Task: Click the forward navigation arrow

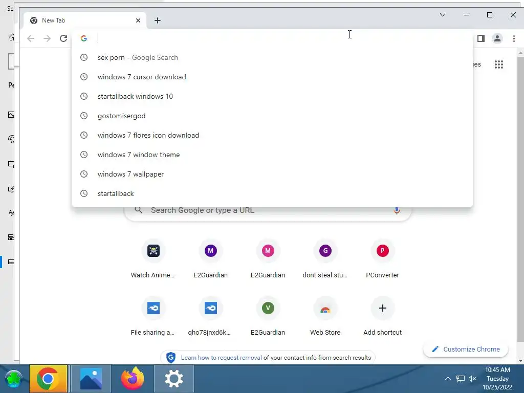Action: coord(47,38)
